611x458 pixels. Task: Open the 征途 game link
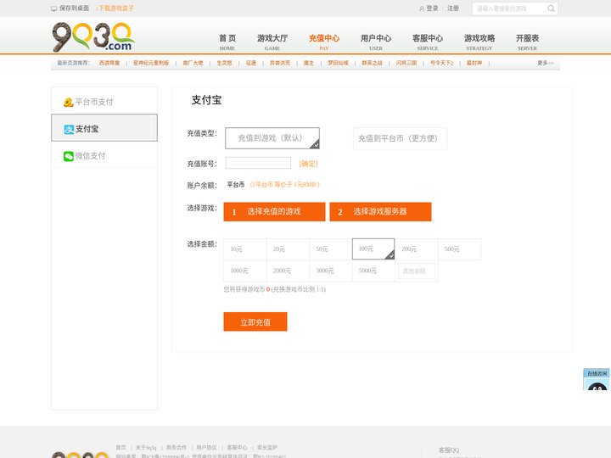(251, 63)
